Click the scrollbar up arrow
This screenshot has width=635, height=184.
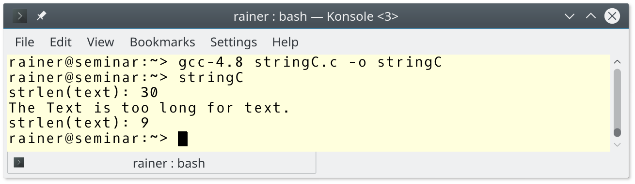(617, 62)
